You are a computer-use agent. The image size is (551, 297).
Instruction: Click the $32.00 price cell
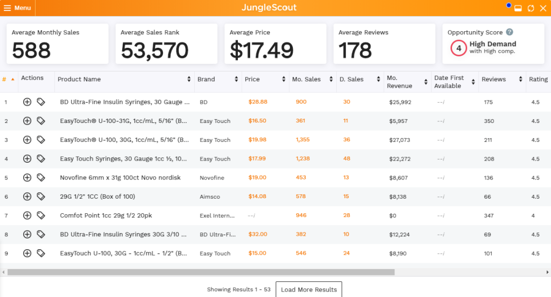click(x=258, y=234)
